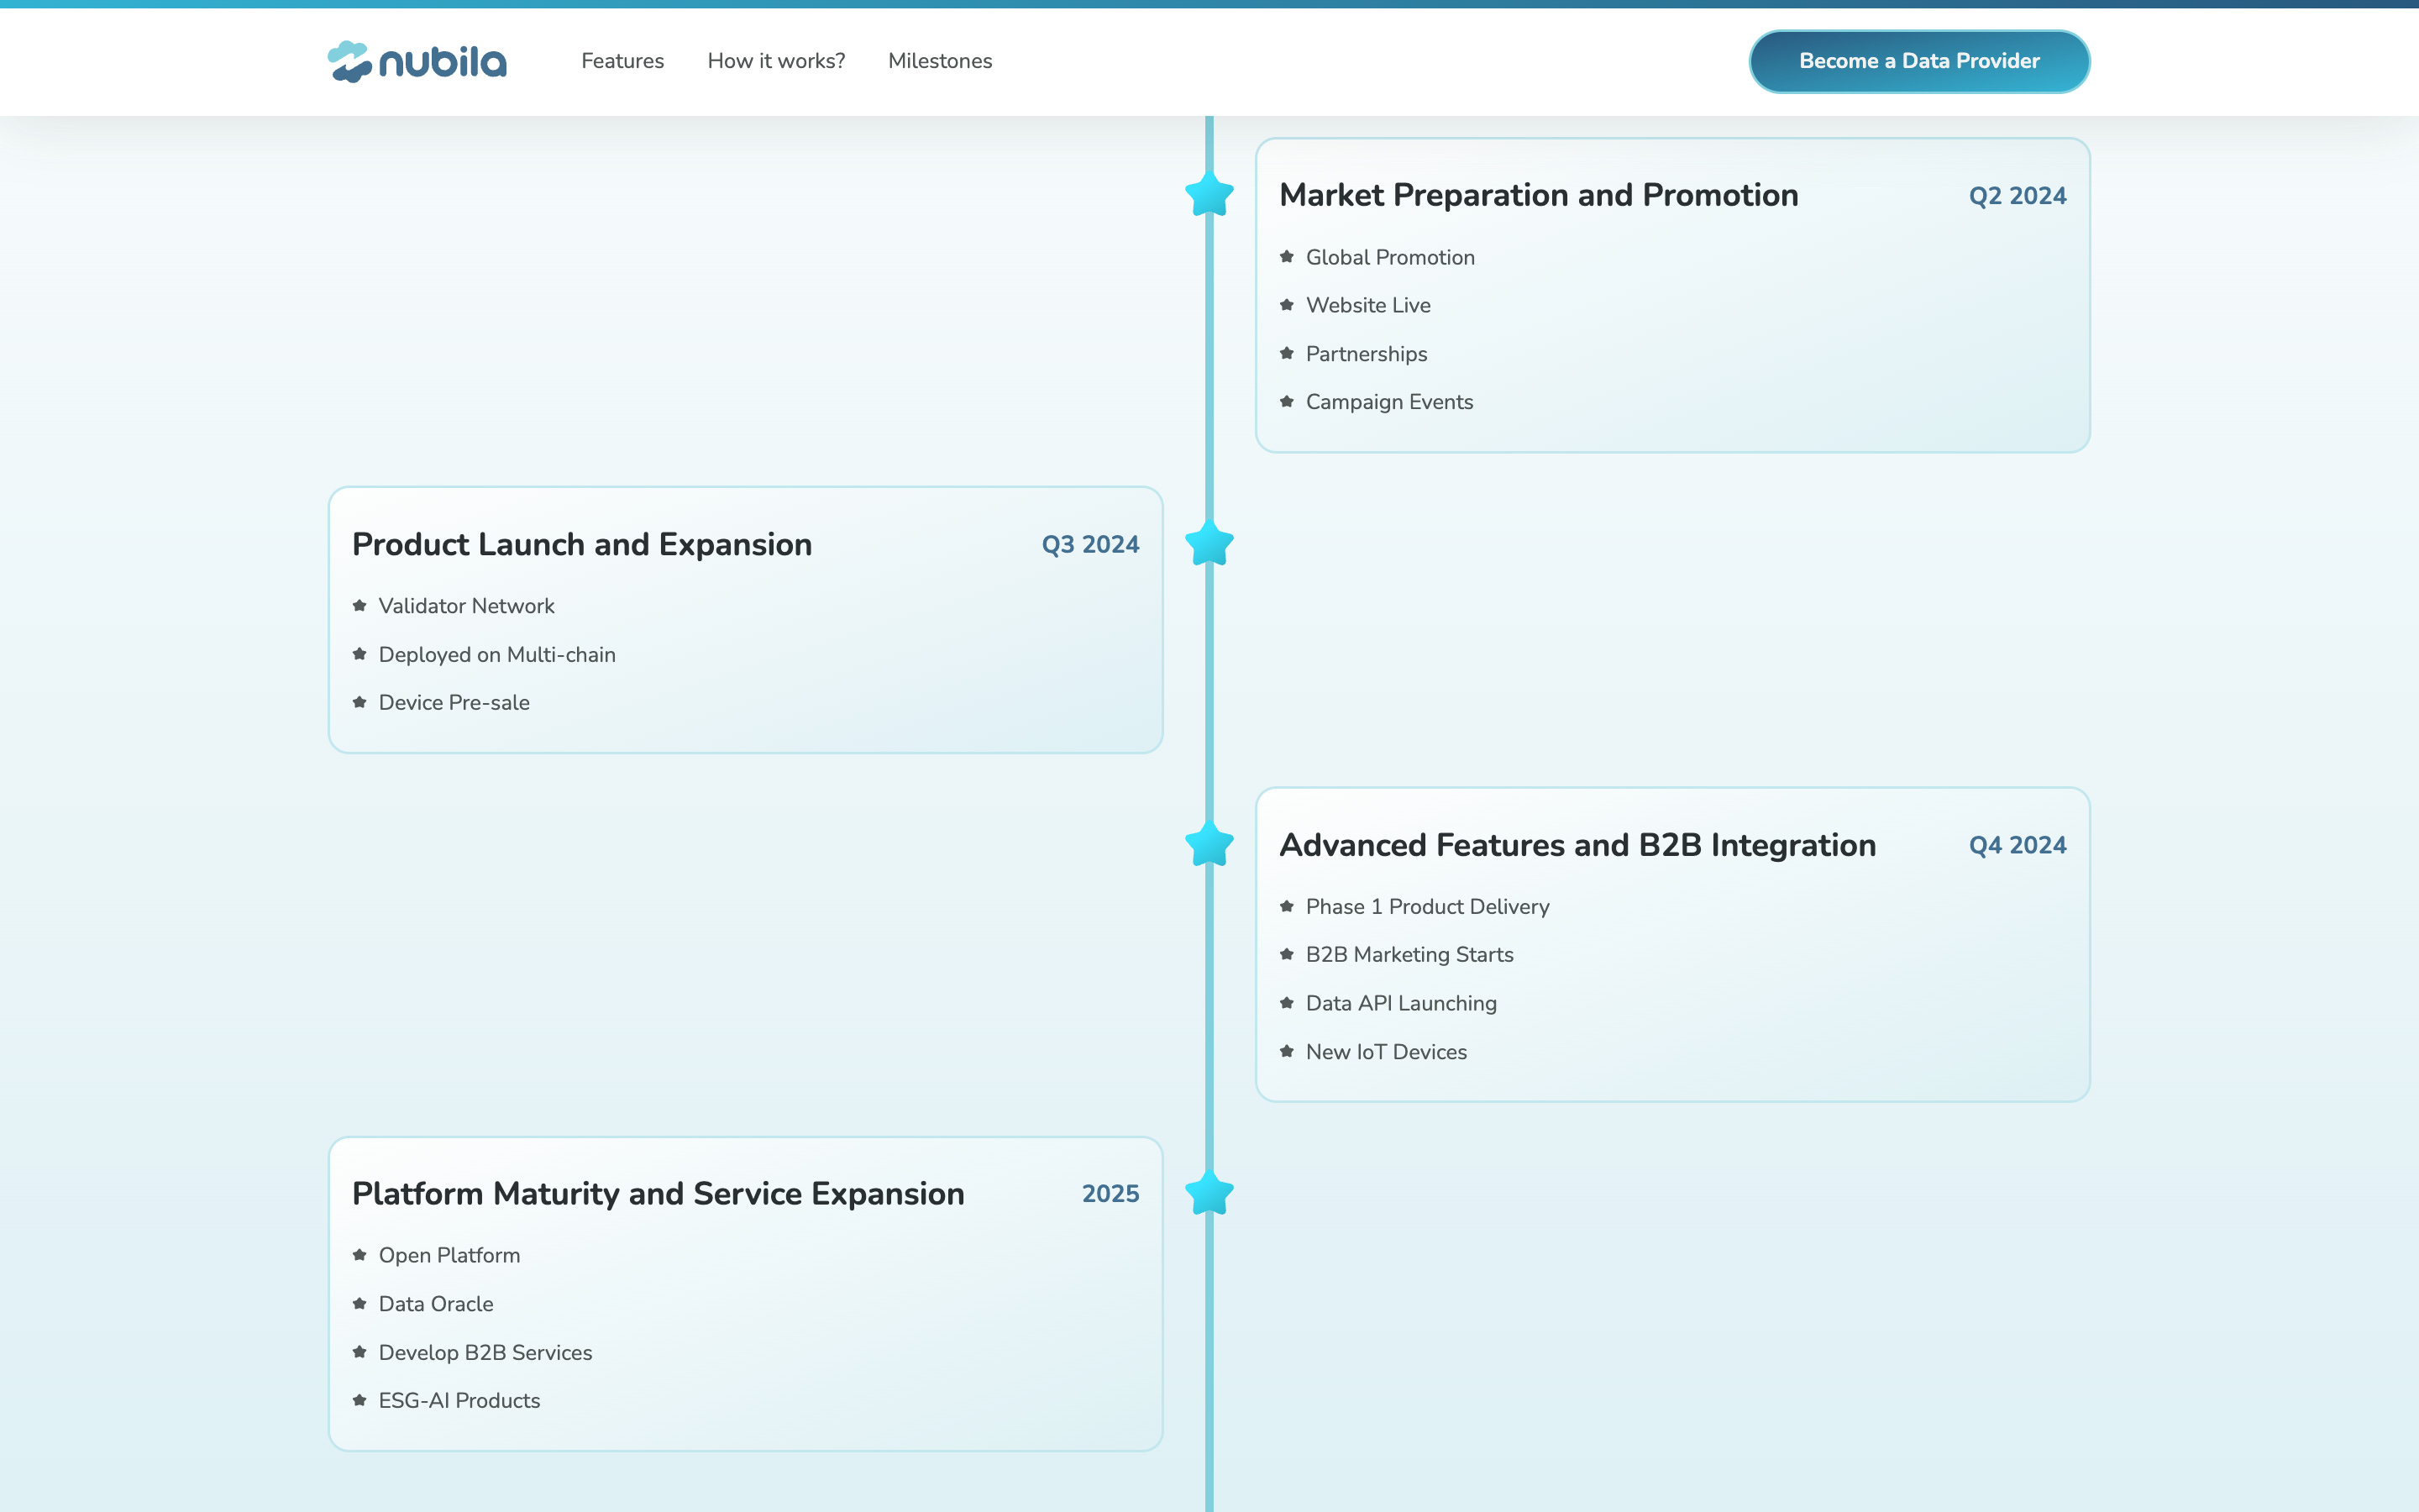Click star bullet beside Global Promotion

[1287, 257]
